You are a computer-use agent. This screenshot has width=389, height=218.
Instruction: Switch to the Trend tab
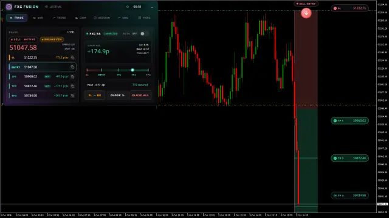[x=60, y=18]
